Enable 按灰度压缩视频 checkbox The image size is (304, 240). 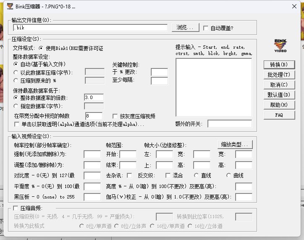[x=115, y=116]
